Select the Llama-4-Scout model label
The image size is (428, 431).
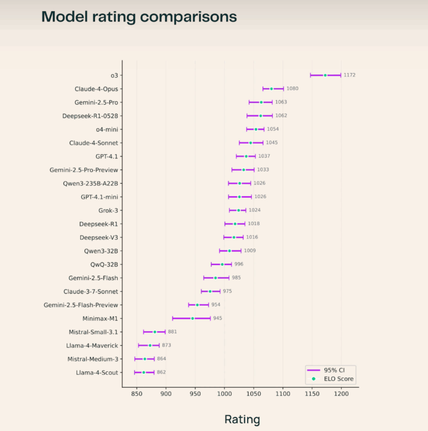click(x=97, y=373)
